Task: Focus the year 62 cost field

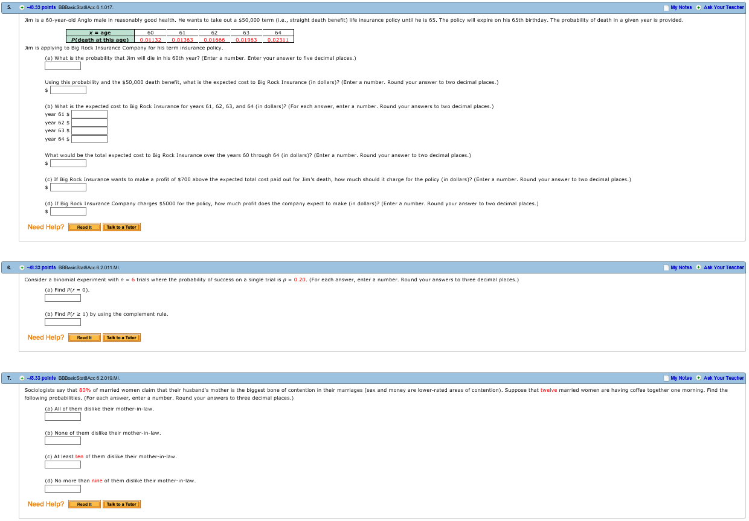Action: tap(89, 123)
